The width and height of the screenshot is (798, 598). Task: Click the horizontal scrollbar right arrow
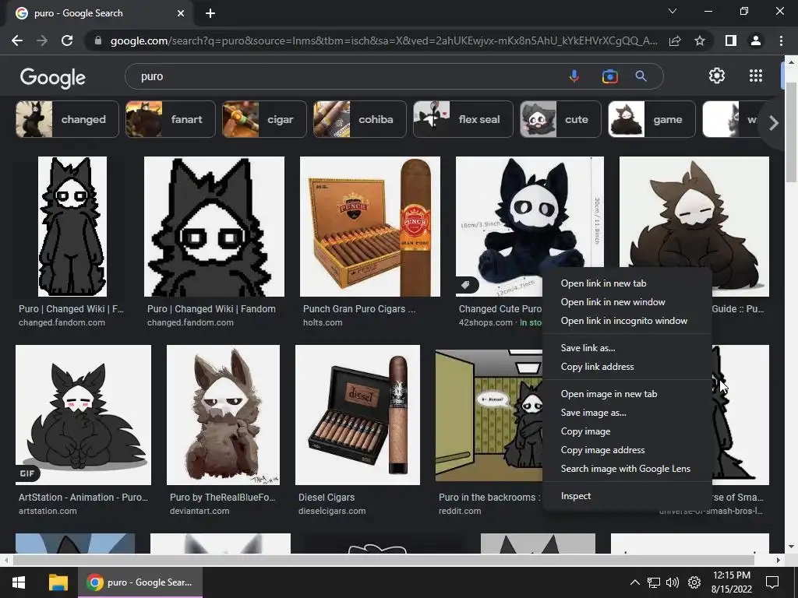tap(779, 560)
